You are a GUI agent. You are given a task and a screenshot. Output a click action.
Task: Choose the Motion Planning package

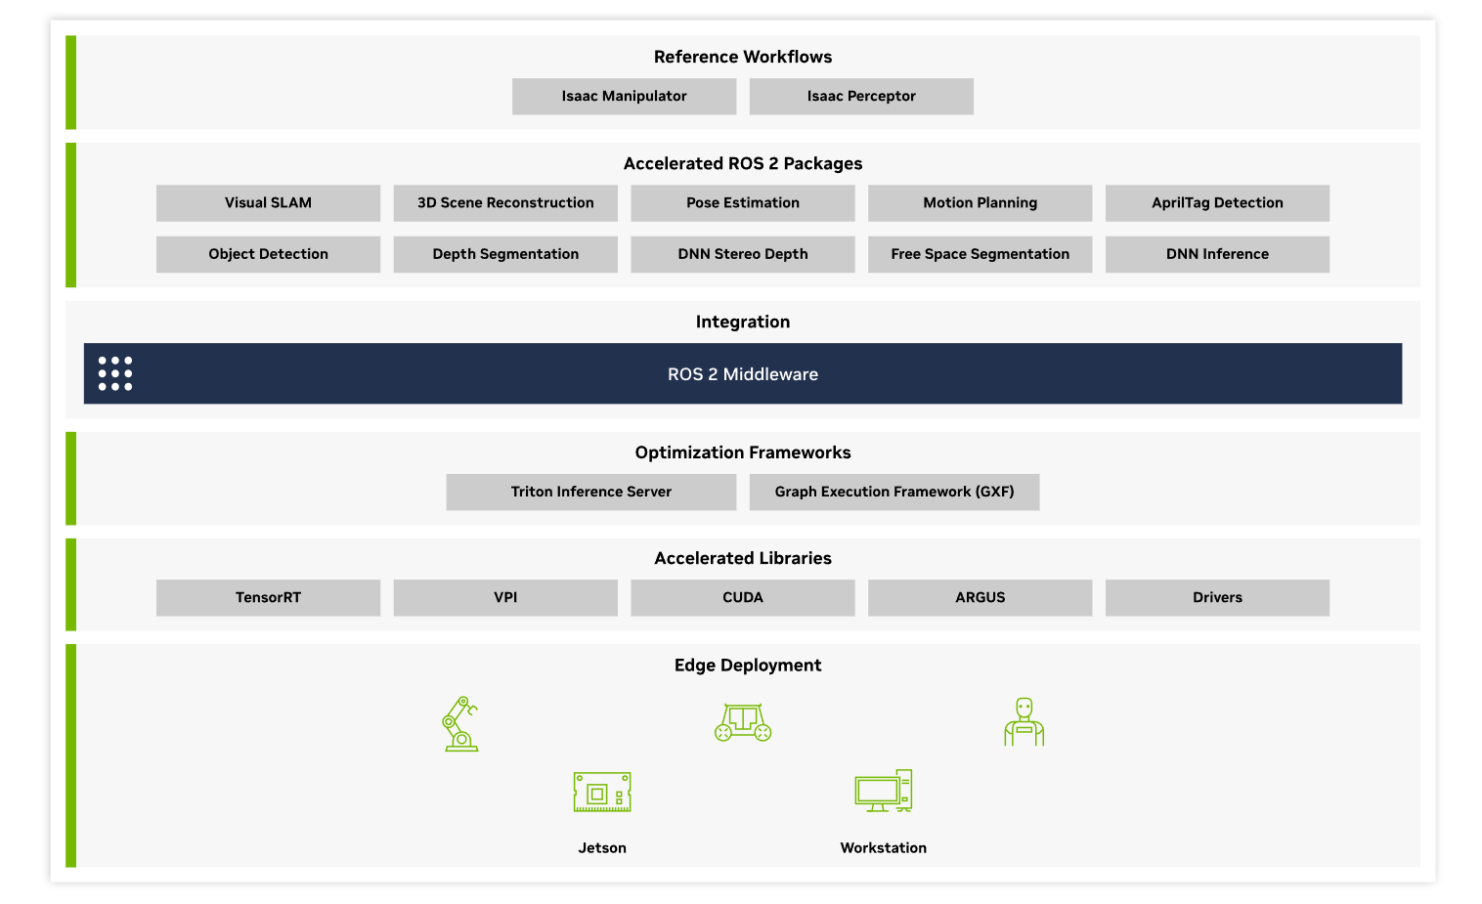[x=980, y=202]
